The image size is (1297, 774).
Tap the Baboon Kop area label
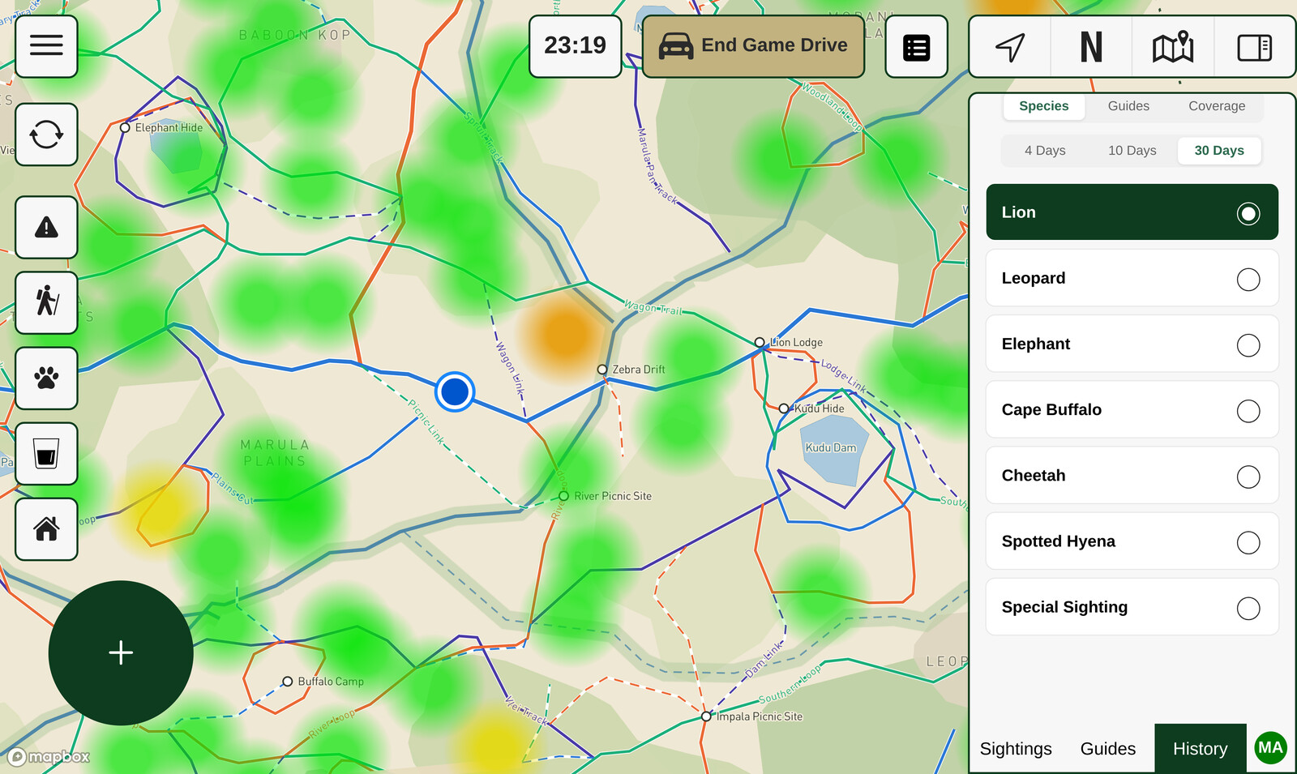point(295,36)
